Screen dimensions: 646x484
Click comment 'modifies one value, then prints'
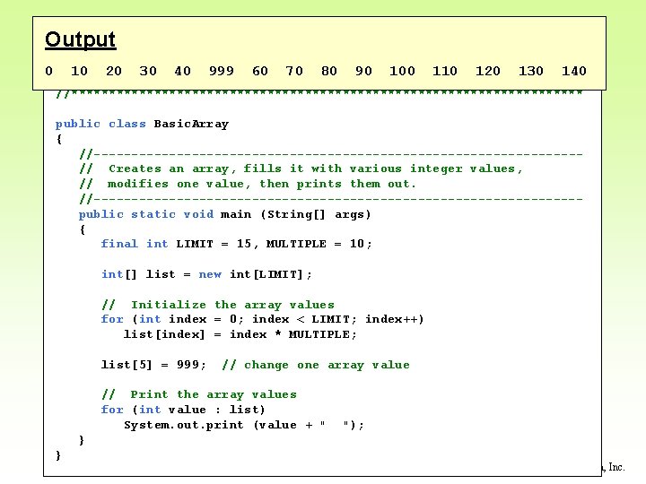pos(248,184)
